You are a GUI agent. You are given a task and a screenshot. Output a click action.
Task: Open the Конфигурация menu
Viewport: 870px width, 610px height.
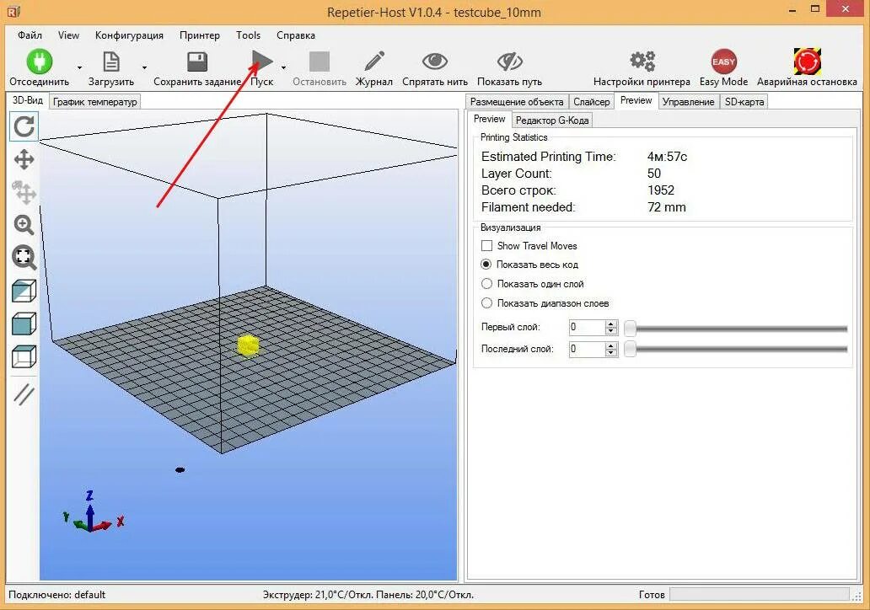[x=129, y=35]
